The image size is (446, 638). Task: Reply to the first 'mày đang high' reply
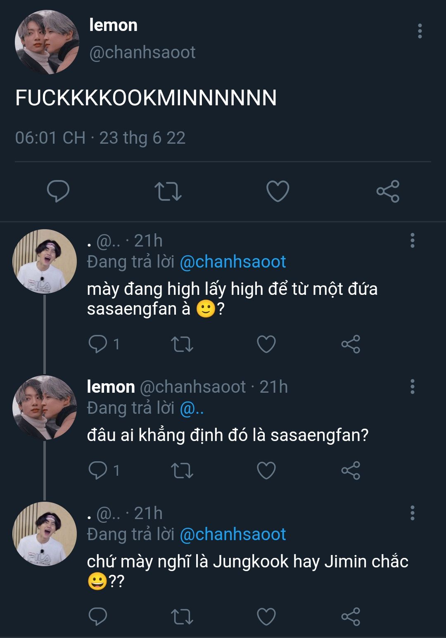click(x=98, y=344)
